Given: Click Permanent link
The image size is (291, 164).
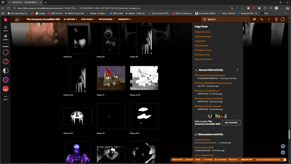Looking at the screenshot, I should (x=202, y=55).
